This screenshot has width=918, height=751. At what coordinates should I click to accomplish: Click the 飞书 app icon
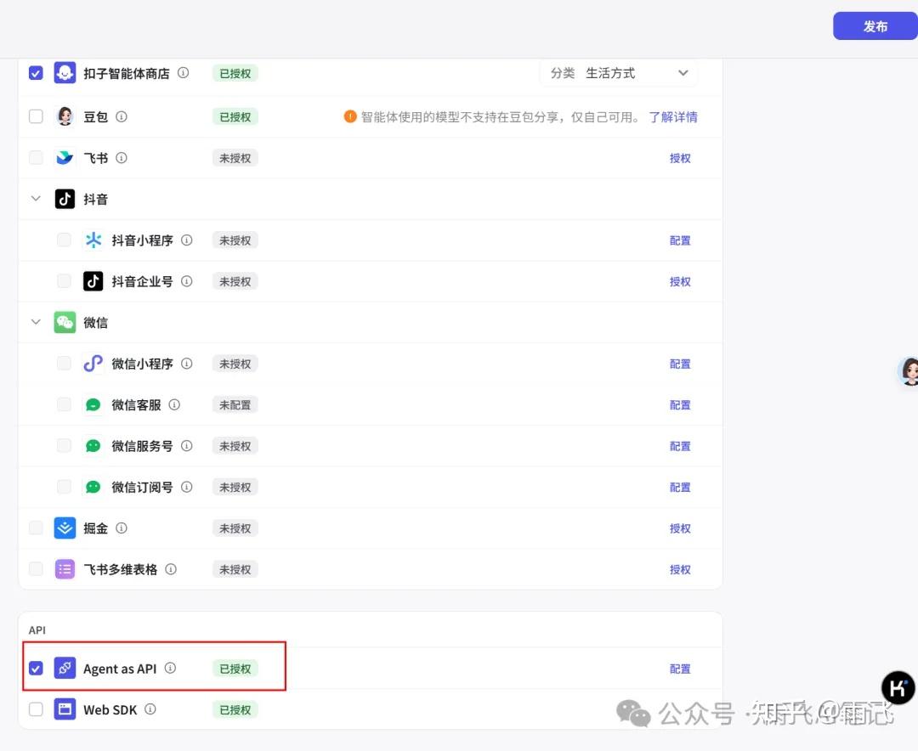coord(65,157)
